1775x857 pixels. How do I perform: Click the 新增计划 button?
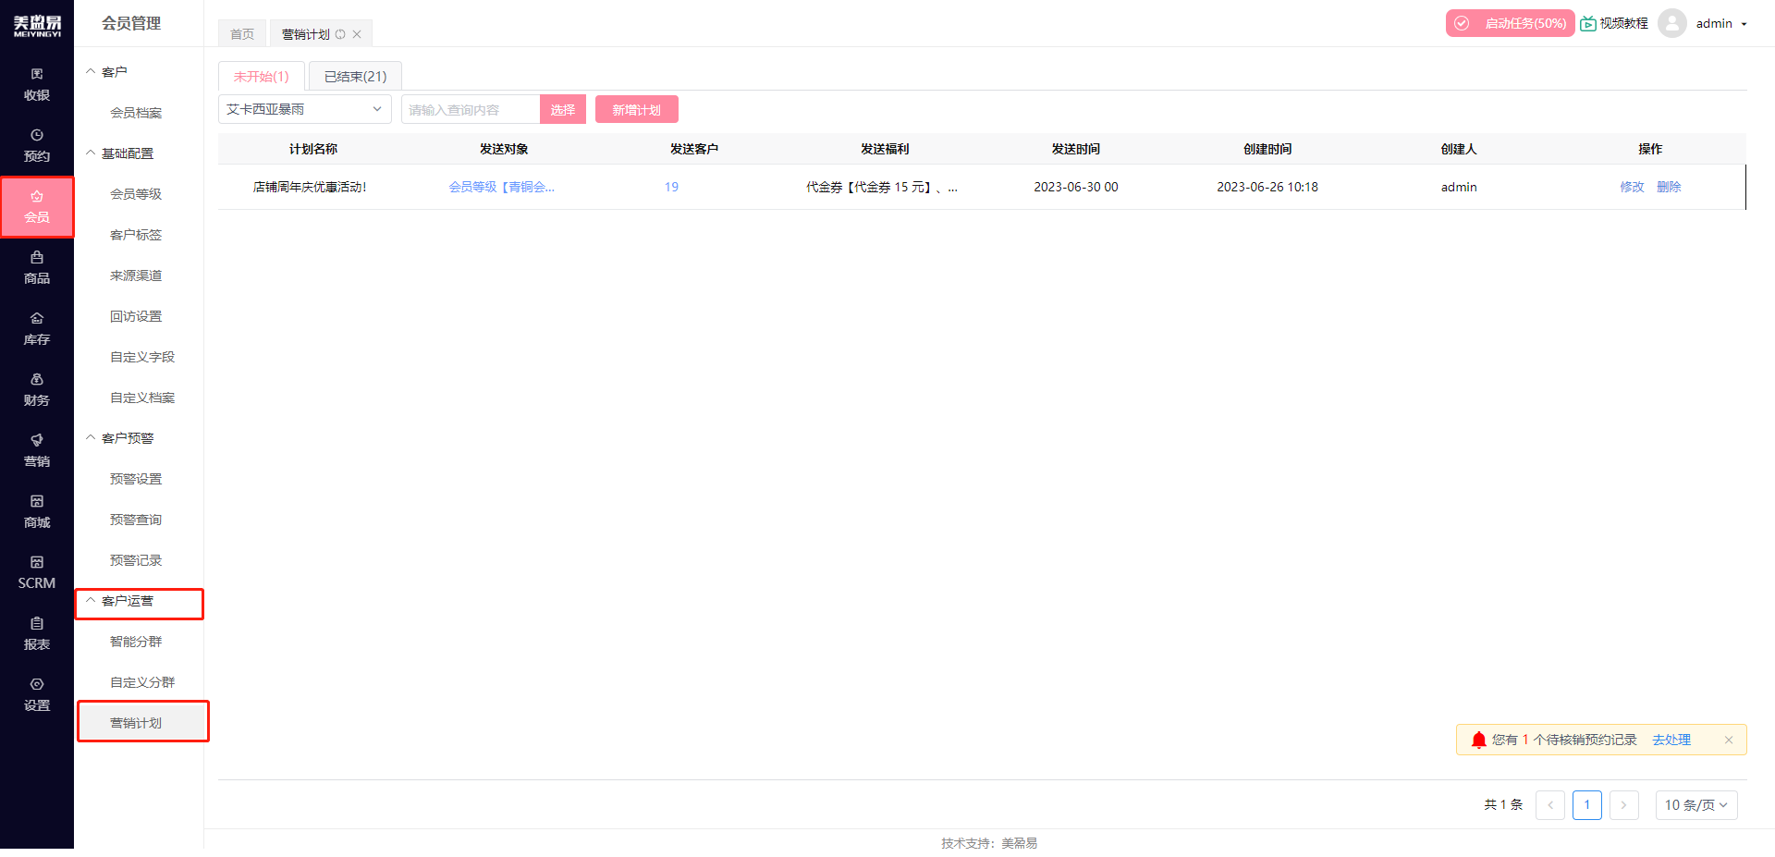pyautogui.click(x=636, y=110)
